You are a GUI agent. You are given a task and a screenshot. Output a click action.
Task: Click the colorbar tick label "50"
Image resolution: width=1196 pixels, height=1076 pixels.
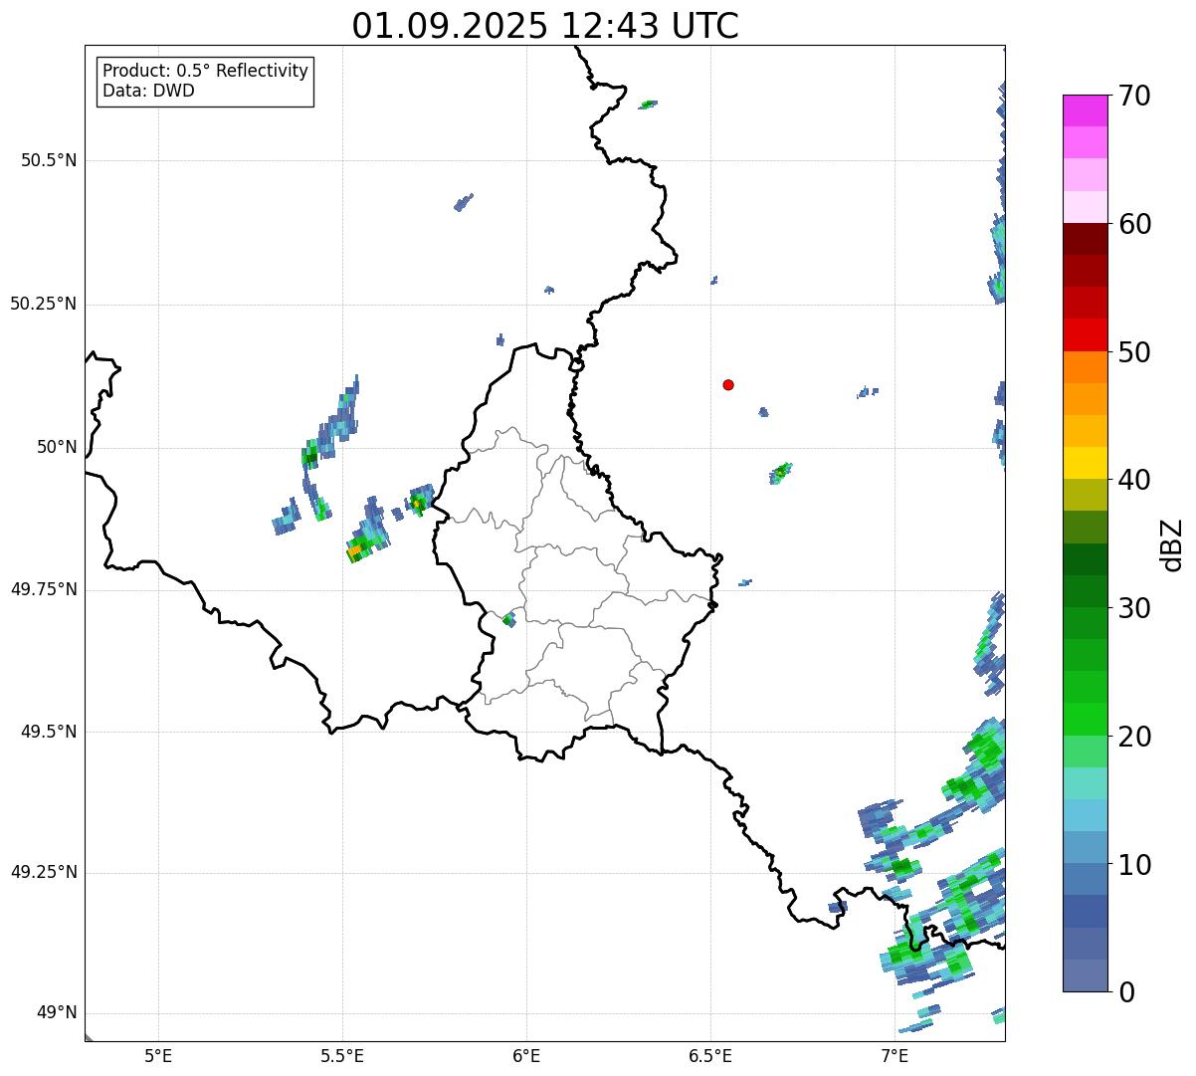coord(1134,352)
